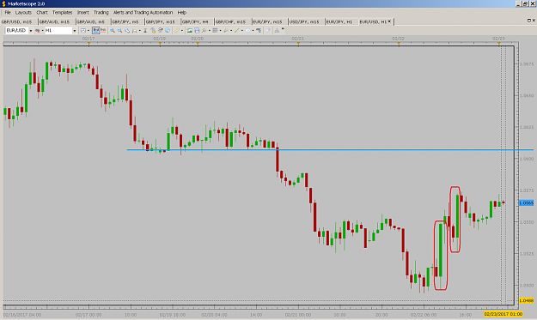Toggle the Bid price mode button

click(x=96, y=30)
